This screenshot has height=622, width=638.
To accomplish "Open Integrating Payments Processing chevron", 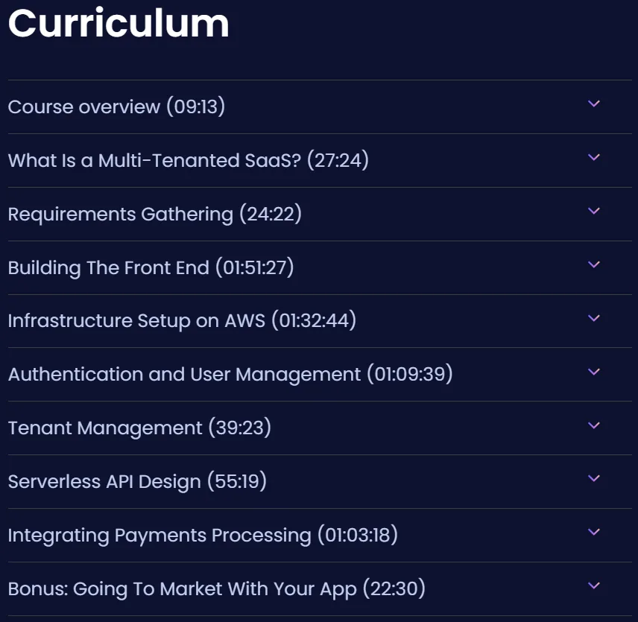I will point(593,532).
